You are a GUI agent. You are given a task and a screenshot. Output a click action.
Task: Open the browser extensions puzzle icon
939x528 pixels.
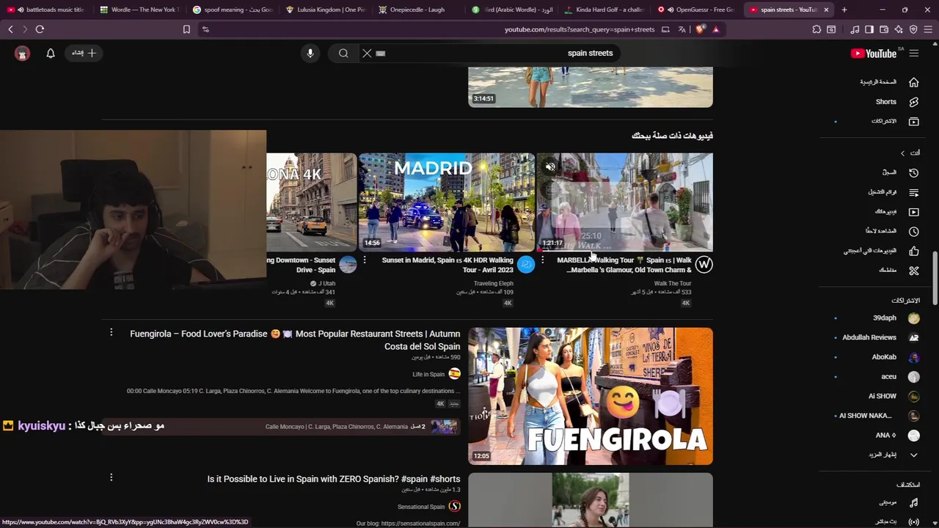click(816, 29)
